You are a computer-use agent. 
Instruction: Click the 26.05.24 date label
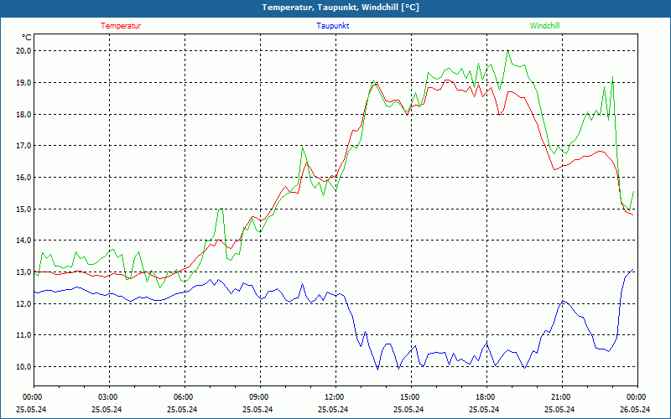click(635, 409)
